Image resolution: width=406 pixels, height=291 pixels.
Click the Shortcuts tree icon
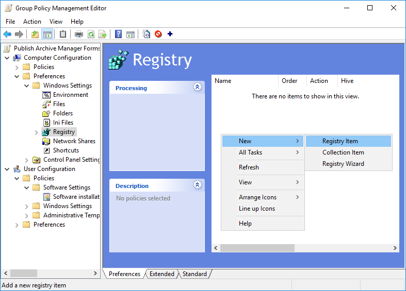pos(46,150)
